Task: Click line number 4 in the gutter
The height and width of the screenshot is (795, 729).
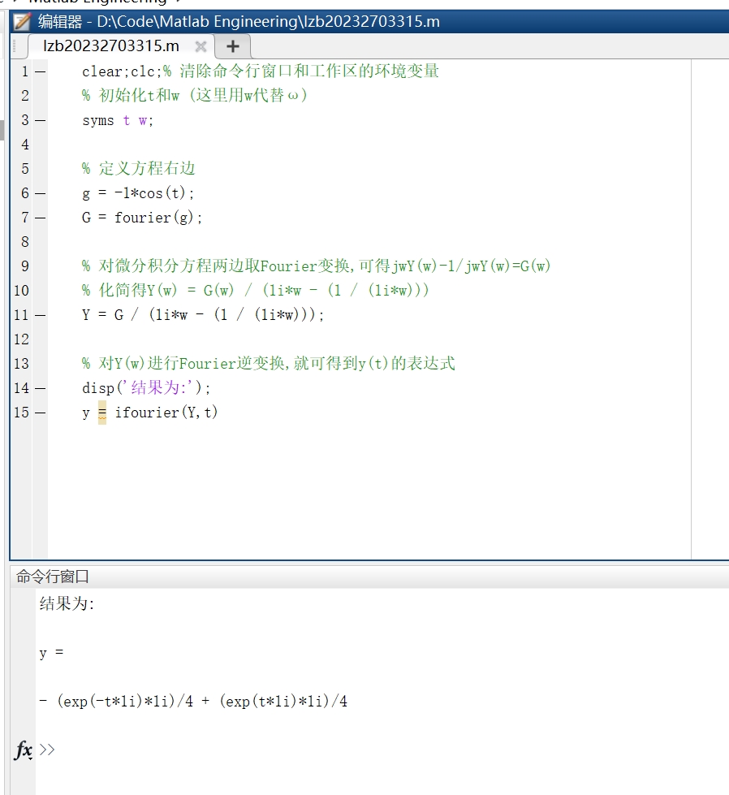Action: click(25, 145)
